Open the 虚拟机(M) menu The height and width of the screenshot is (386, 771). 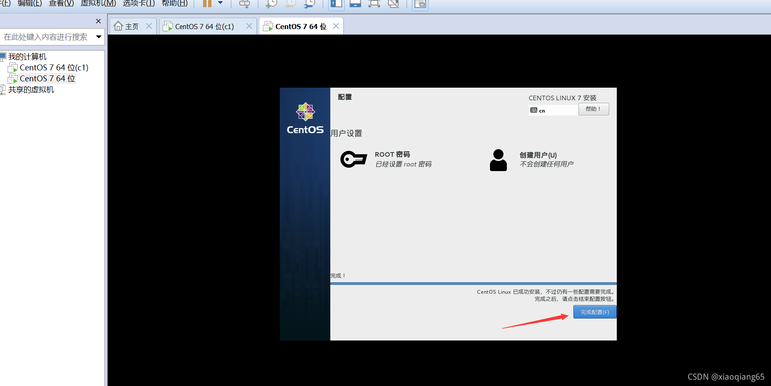tap(98, 3)
